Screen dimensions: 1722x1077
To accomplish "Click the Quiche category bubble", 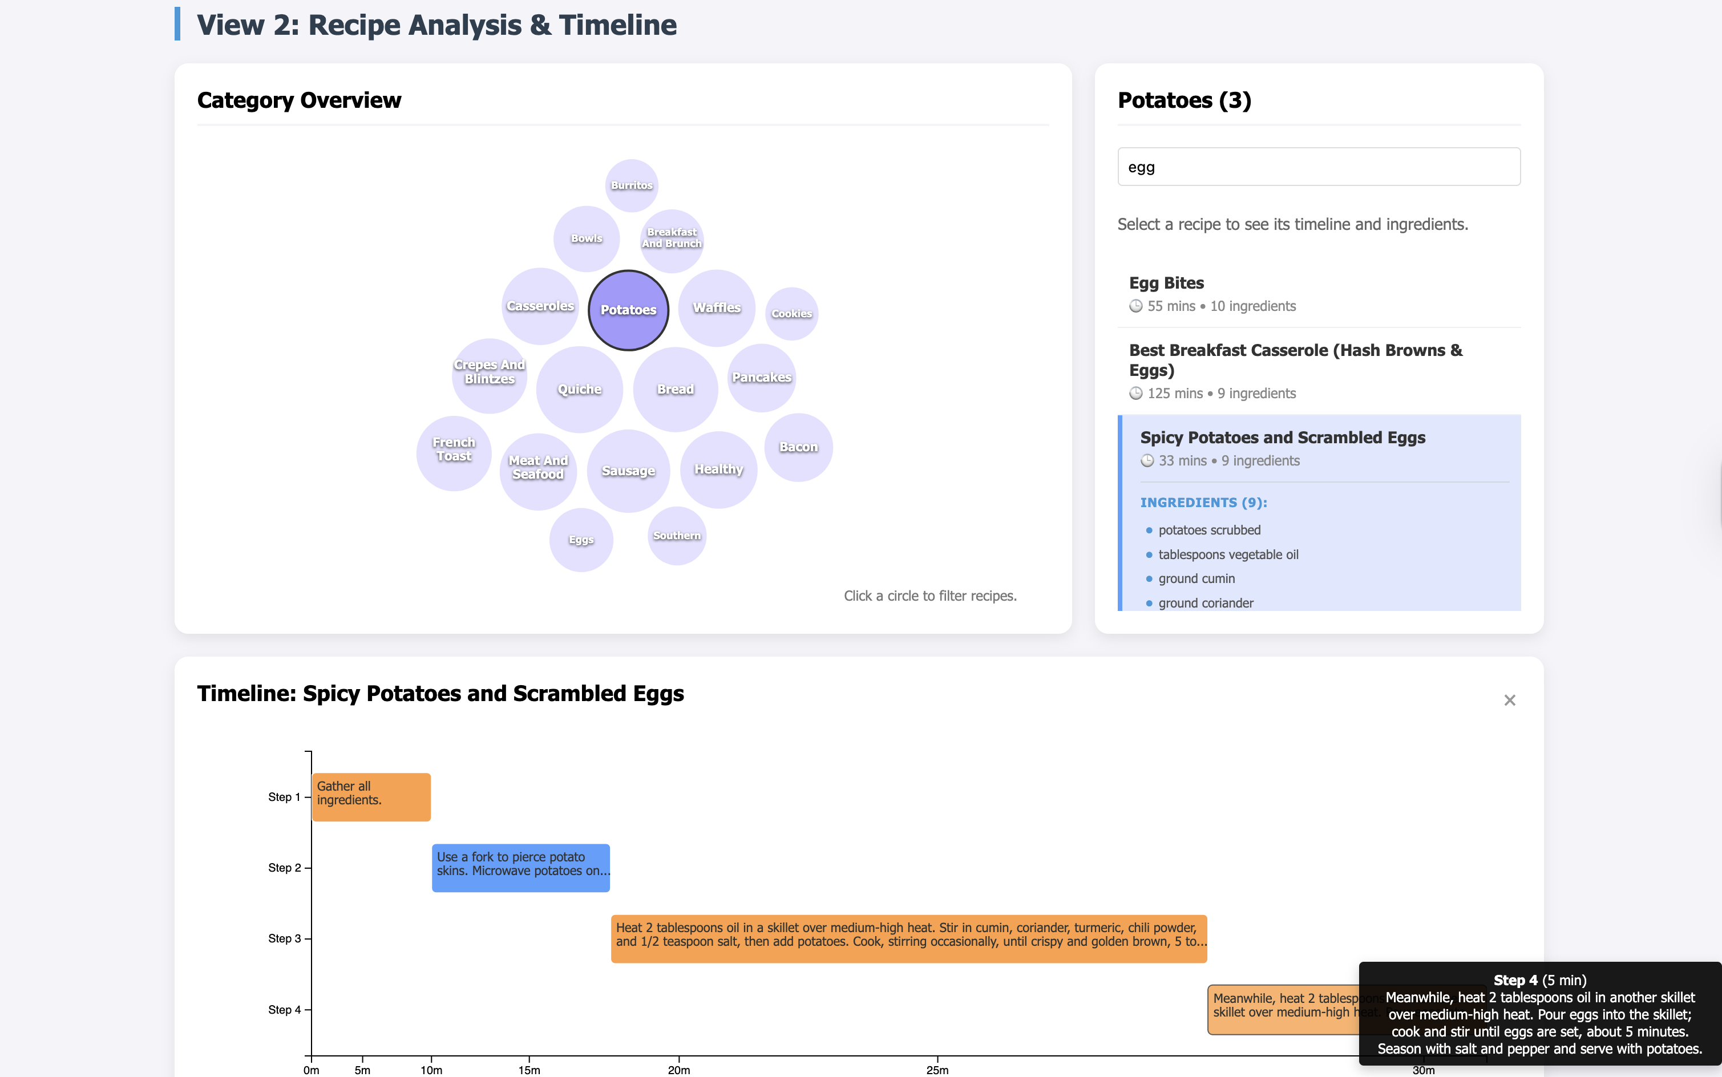I will (x=579, y=389).
